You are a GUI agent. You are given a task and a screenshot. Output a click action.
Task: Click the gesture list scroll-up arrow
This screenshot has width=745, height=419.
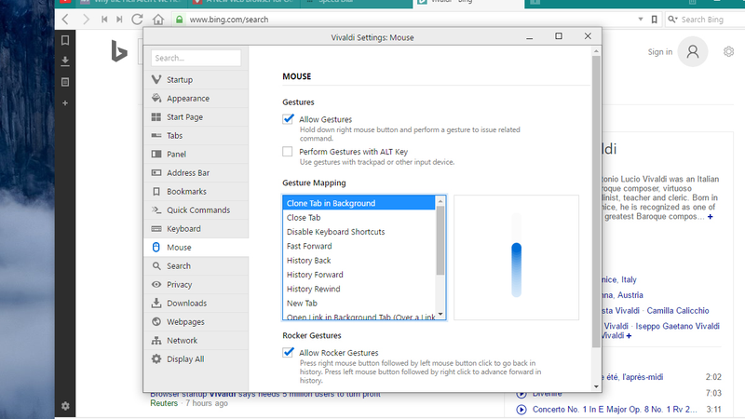coord(440,201)
